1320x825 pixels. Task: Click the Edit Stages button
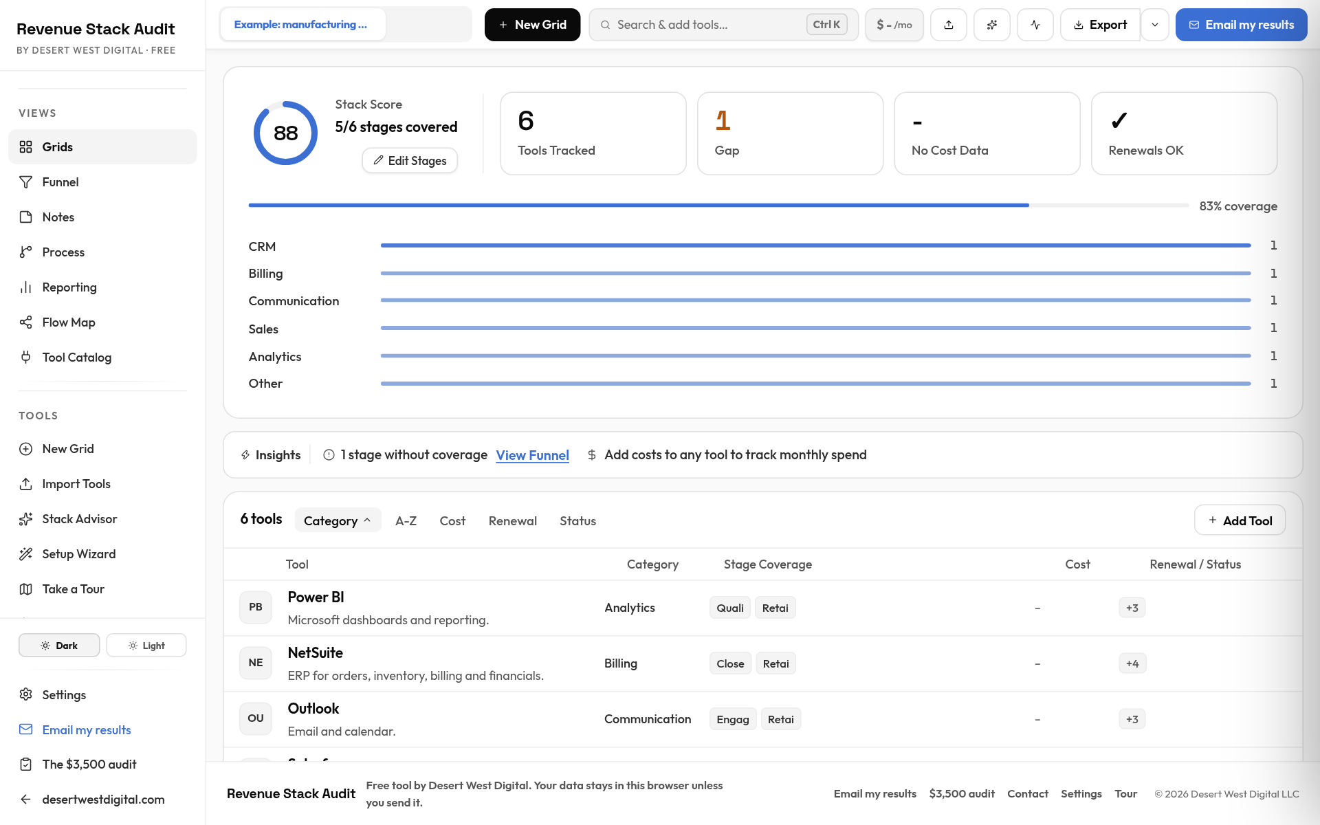tap(410, 160)
